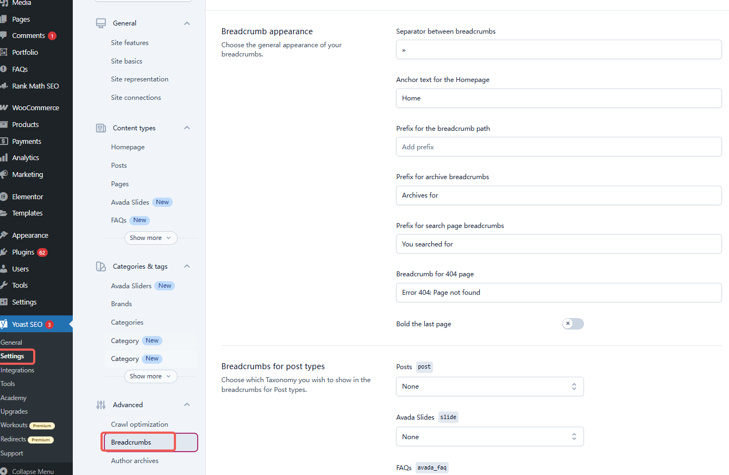Viewport: 729px width, 475px height.
Task: Toggle the Bold the last page switch
Action: click(x=573, y=324)
